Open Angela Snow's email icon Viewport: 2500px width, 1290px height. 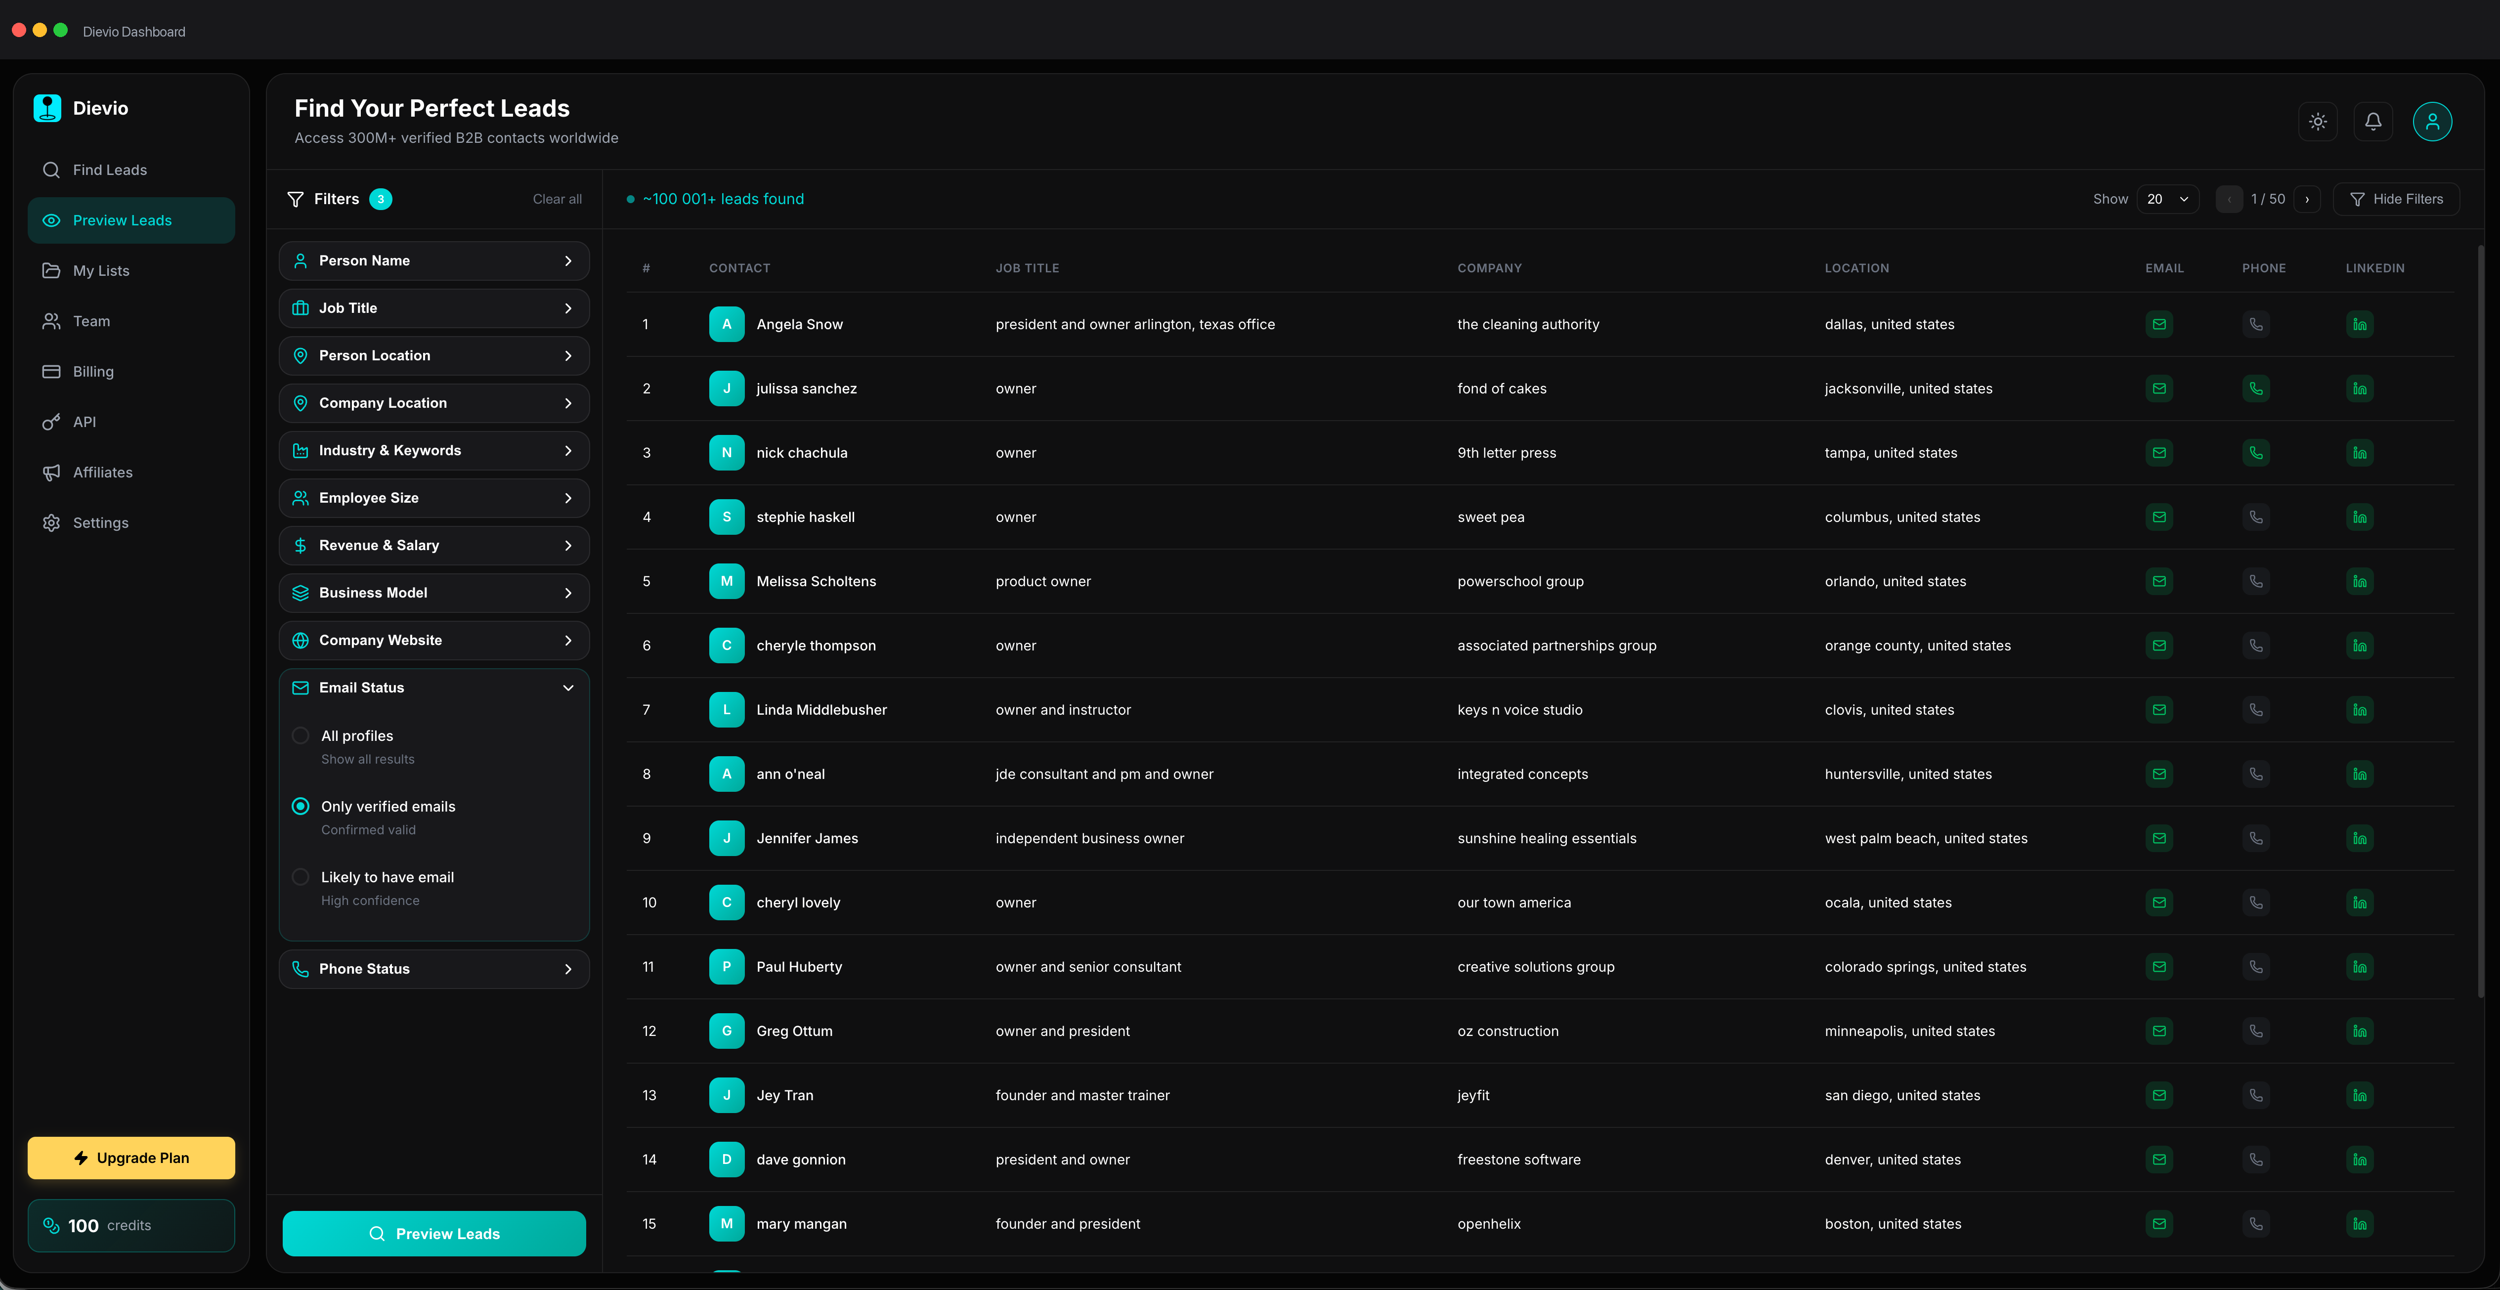click(2158, 323)
